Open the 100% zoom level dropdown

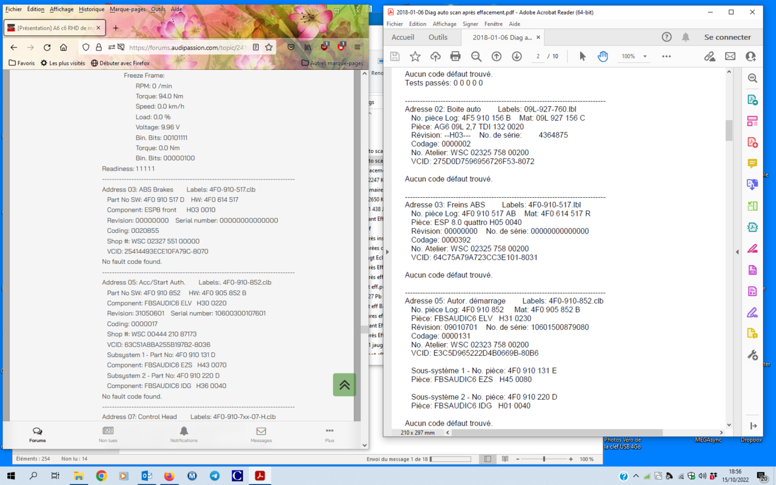(634, 56)
